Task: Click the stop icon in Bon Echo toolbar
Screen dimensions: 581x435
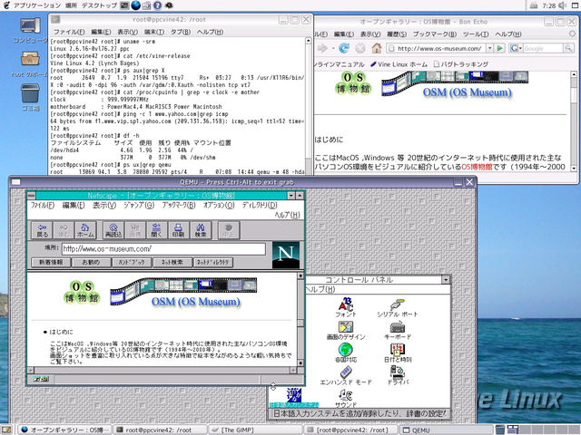Action: pyautogui.click(x=360, y=48)
